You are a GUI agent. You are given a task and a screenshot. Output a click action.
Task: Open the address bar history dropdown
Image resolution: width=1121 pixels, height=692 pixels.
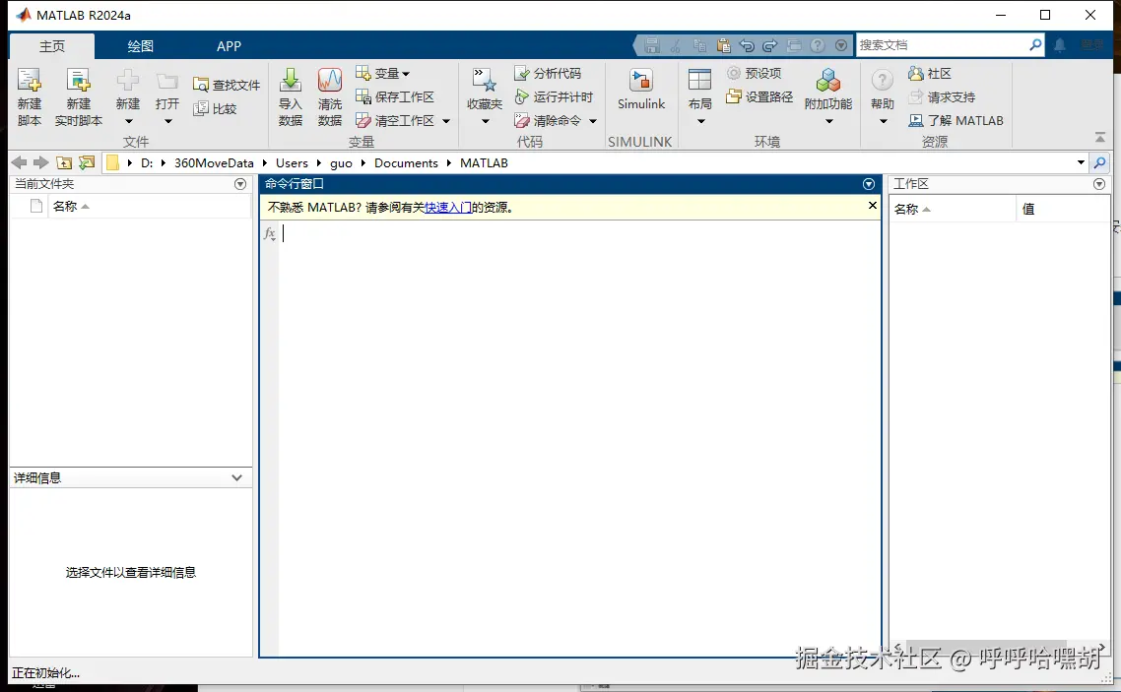(1081, 162)
